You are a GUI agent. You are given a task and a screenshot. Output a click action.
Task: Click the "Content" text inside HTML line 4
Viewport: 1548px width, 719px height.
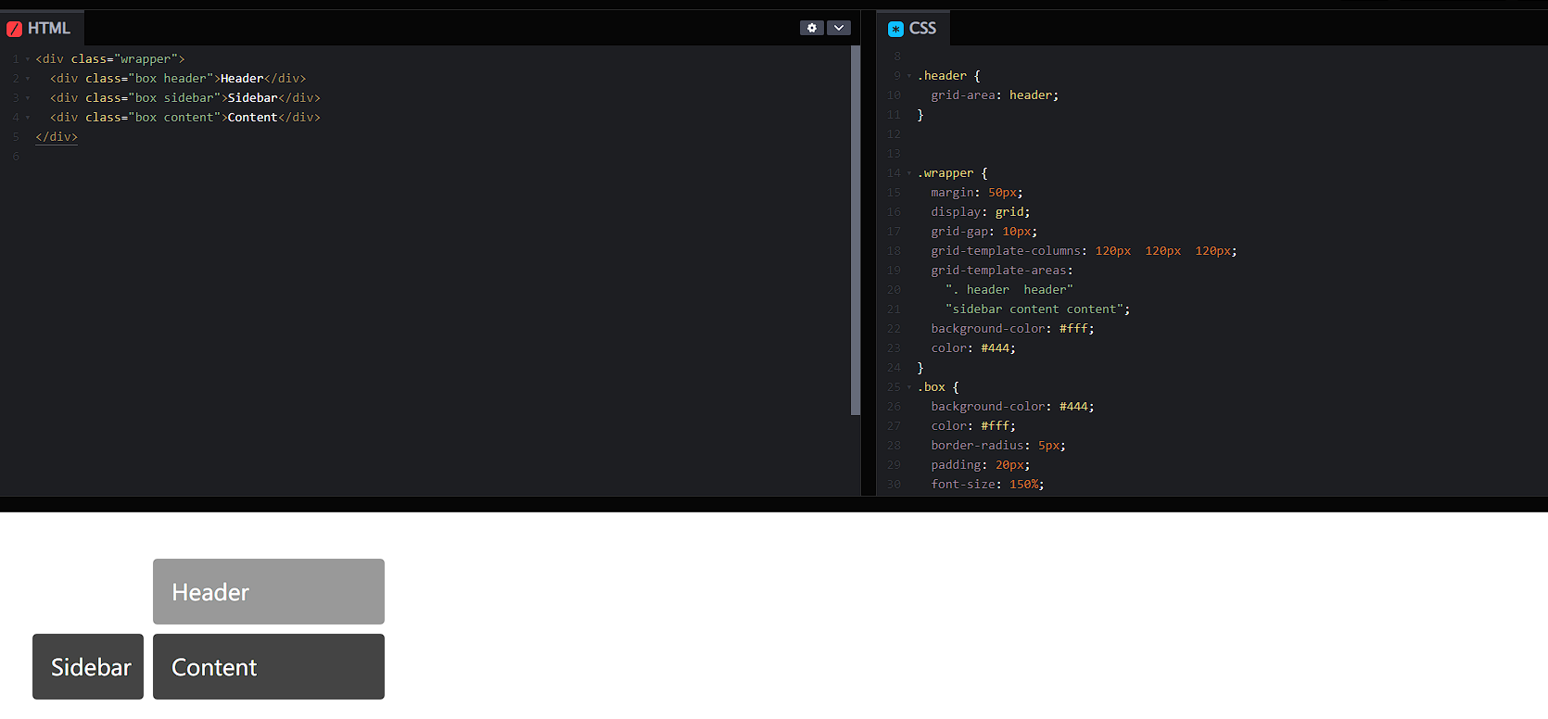coord(253,118)
